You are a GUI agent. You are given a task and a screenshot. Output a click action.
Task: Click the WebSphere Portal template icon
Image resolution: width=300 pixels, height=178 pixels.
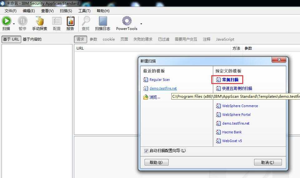click(x=219, y=115)
